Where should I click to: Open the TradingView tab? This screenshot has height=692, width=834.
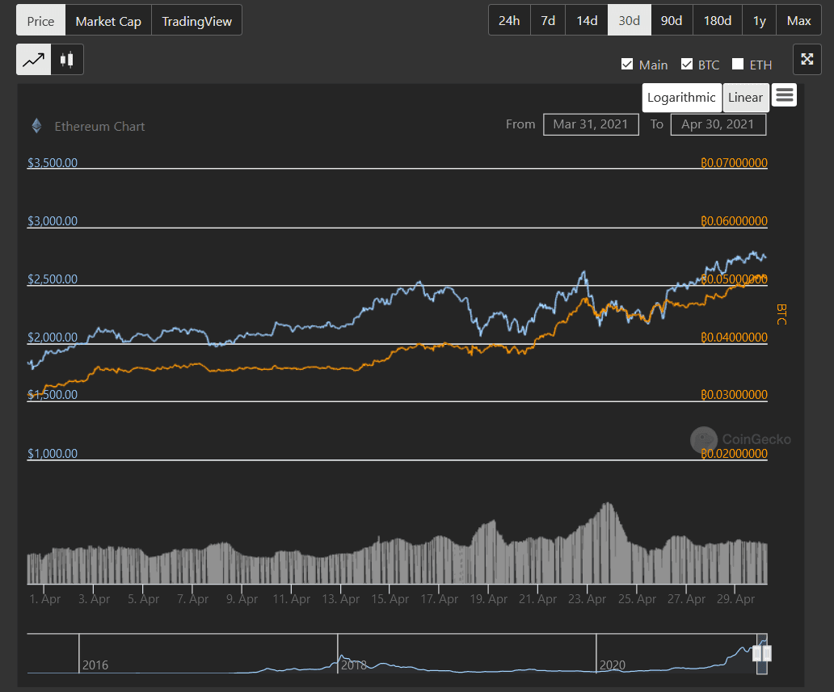pyautogui.click(x=196, y=21)
